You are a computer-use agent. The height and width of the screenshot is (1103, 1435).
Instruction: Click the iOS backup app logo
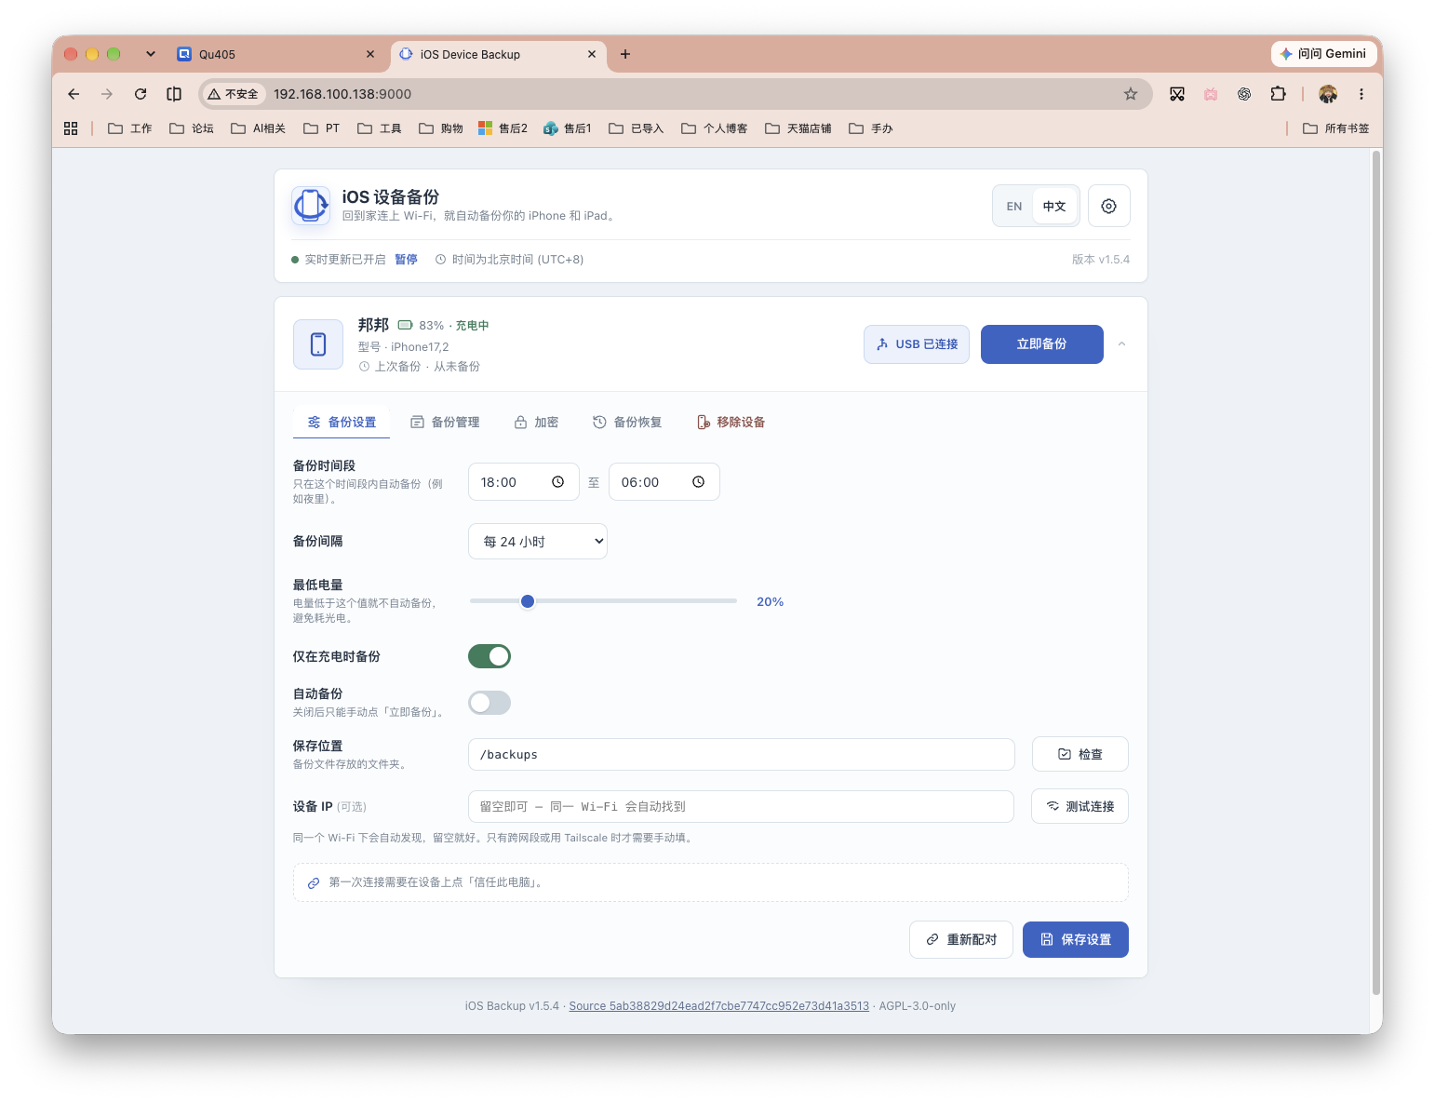(311, 206)
